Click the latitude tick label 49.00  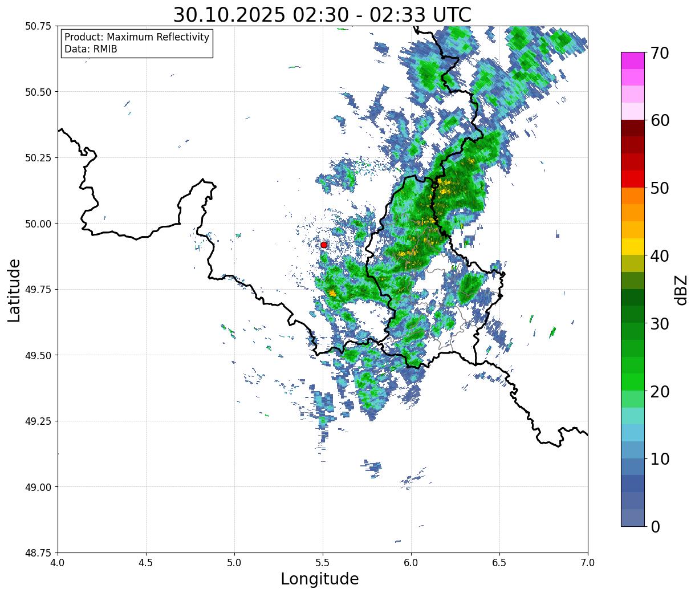[x=38, y=487]
